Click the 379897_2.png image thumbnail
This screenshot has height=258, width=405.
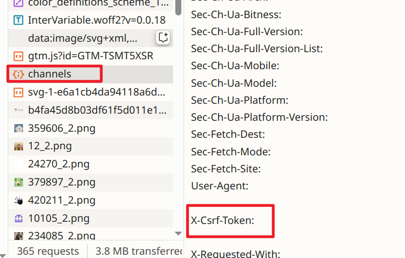tap(18, 182)
